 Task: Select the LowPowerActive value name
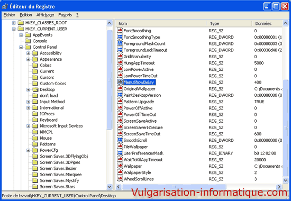(139, 69)
